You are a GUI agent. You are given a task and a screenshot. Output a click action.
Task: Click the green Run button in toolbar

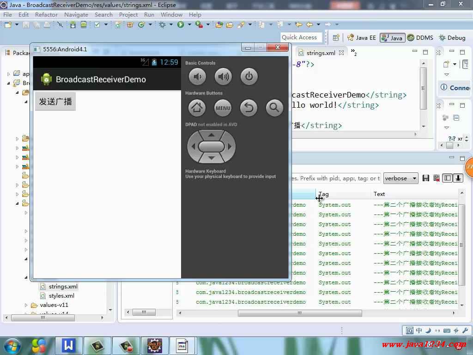181,25
